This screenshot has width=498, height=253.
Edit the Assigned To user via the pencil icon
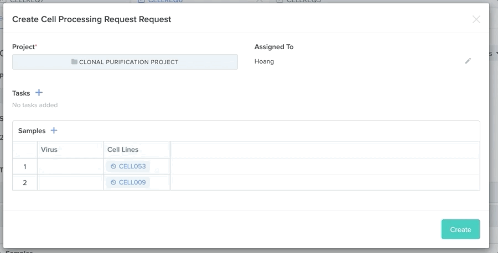(468, 61)
